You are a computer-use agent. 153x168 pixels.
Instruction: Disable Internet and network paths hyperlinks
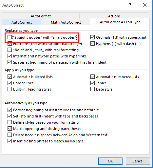point(10,56)
